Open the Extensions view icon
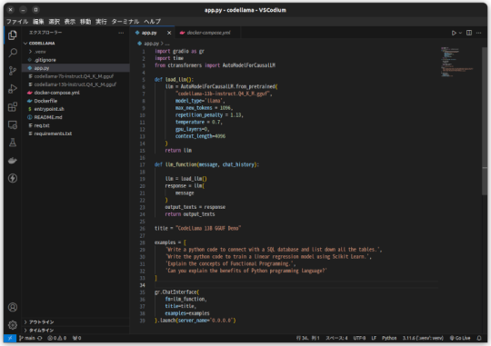The image size is (491, 346). (13, 106)
